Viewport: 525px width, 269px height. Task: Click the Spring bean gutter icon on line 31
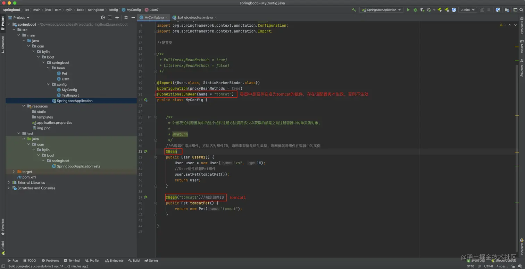[x=146, y=151]
